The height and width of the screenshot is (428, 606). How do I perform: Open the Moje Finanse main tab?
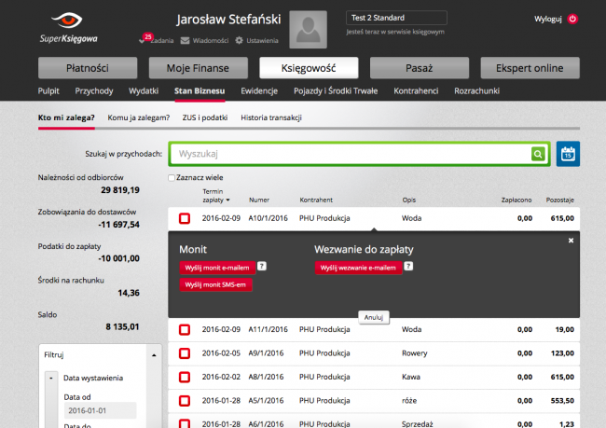tap(199, 68)
